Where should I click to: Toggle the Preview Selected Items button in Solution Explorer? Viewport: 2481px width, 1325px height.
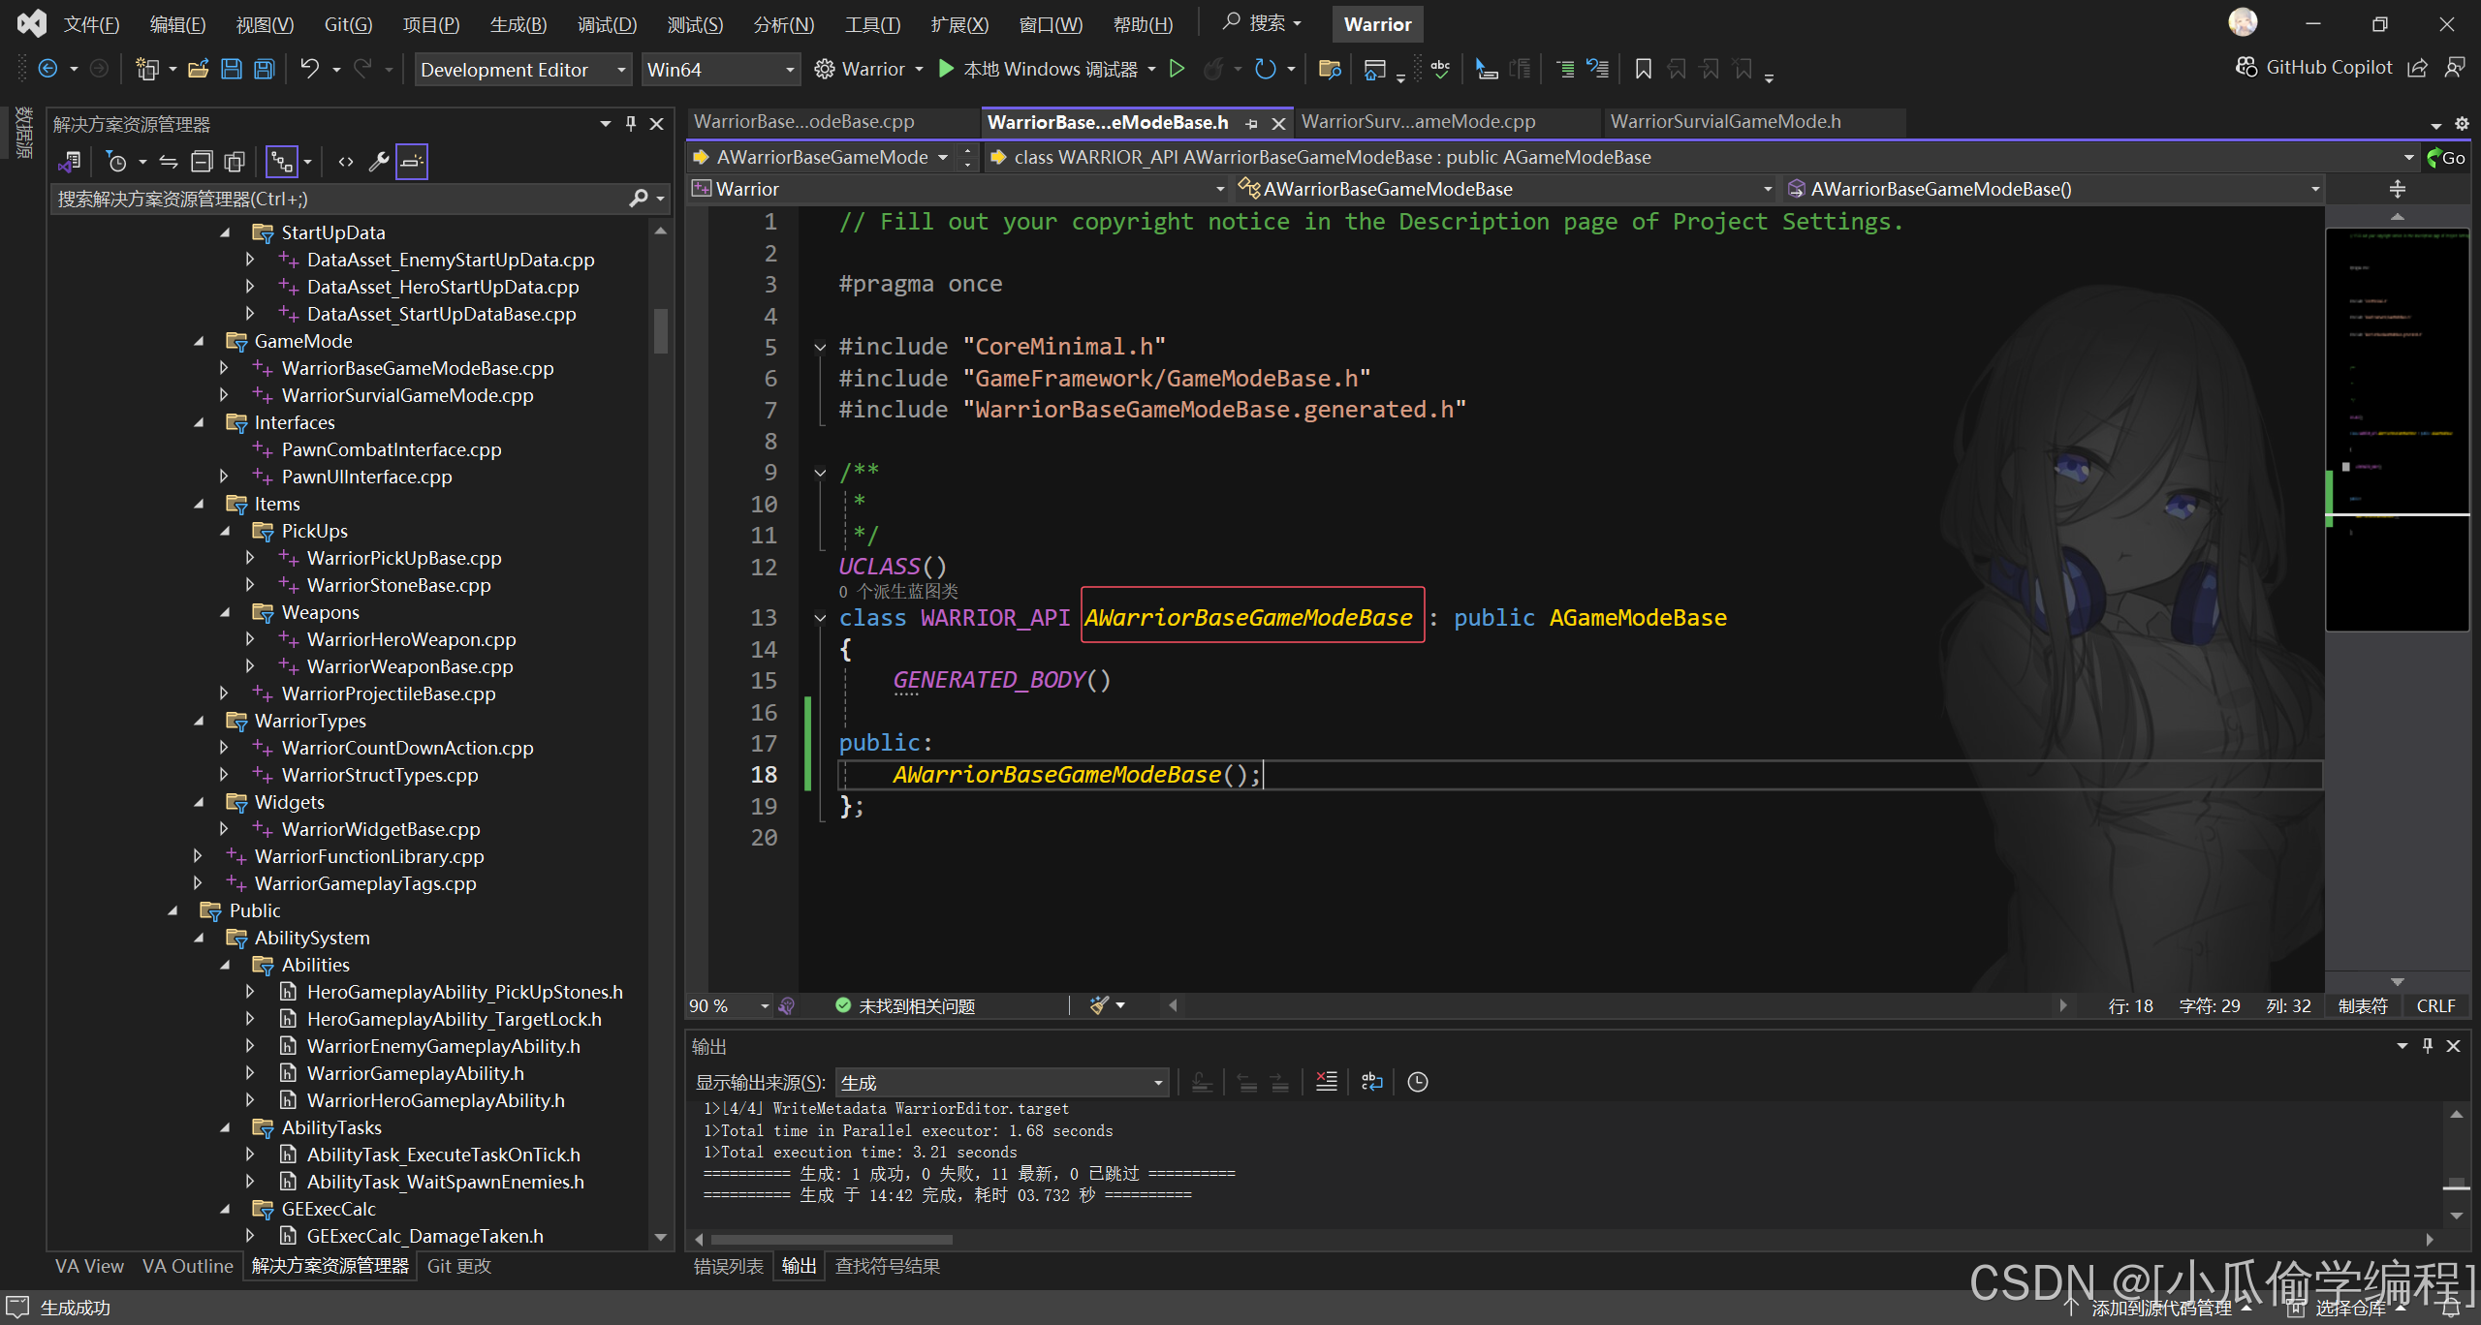click(x=412, y=162)
